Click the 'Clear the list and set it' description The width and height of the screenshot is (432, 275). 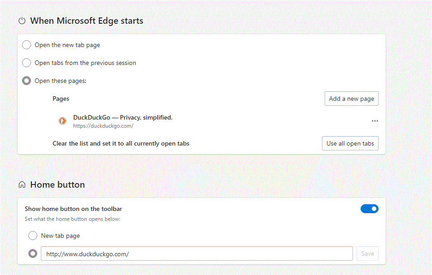pyautogui.click(x=121, y=144)
